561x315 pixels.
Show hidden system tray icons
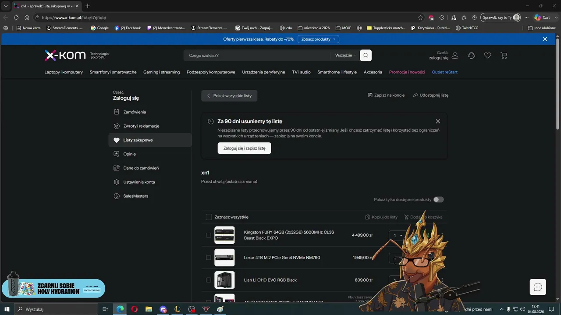click(x=501, y=309)
